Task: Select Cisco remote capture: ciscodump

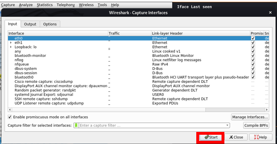Action: pyautogui.click(x=138, y=81)
